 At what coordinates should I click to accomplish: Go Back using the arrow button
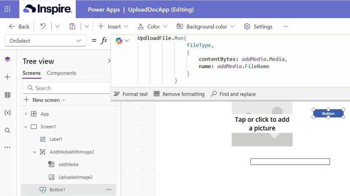pos(19,27)
